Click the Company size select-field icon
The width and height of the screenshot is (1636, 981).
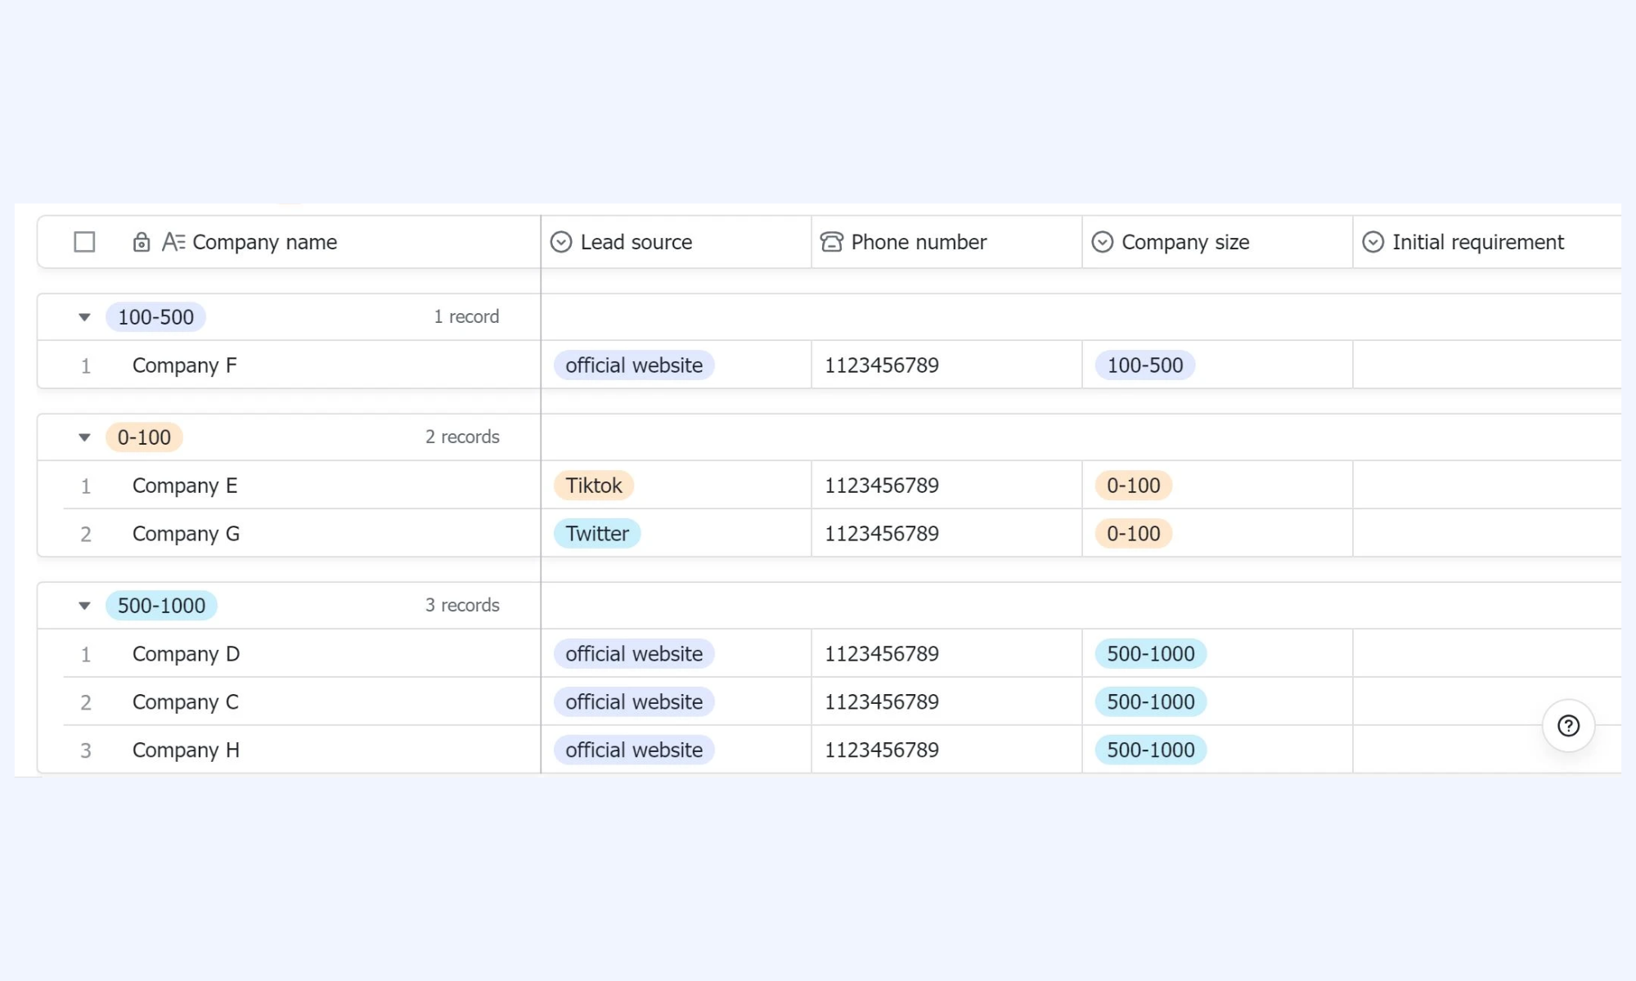point(1103,242)
